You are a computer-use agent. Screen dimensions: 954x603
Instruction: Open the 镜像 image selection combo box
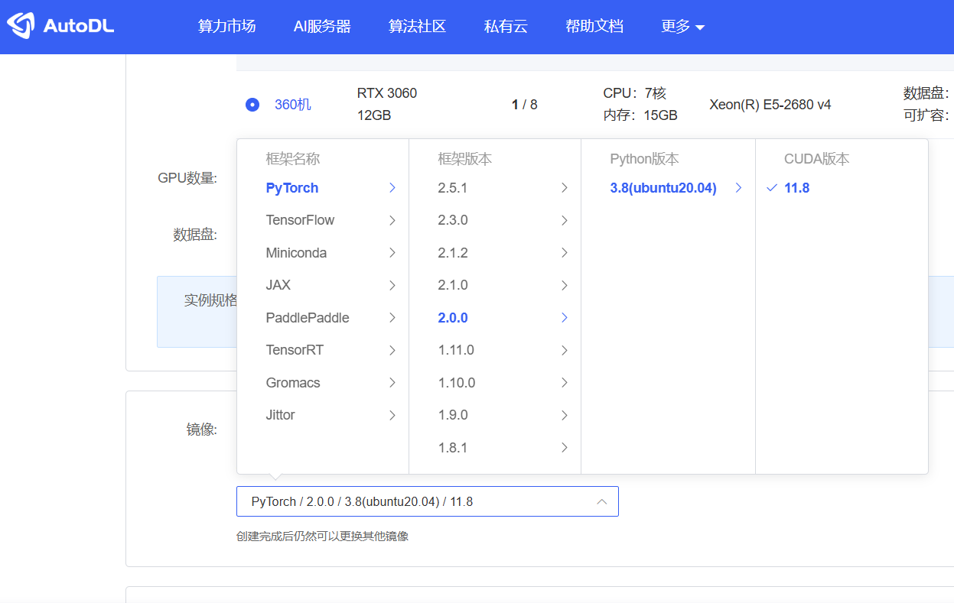(427, 501)
